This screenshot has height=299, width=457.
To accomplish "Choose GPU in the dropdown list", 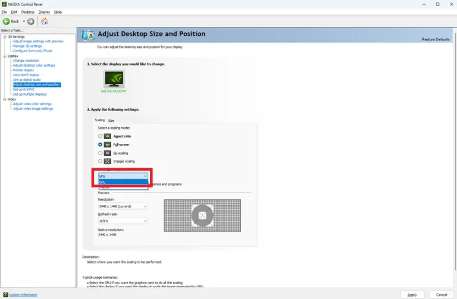I will 123,182.
